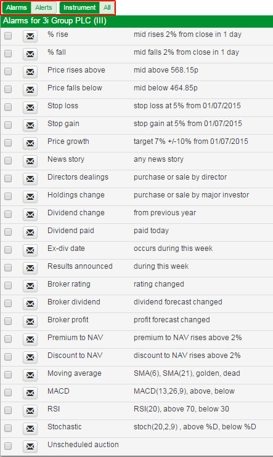Click the envelope icon for % rise alarm
273x457 pixels.
click(30, 36)
